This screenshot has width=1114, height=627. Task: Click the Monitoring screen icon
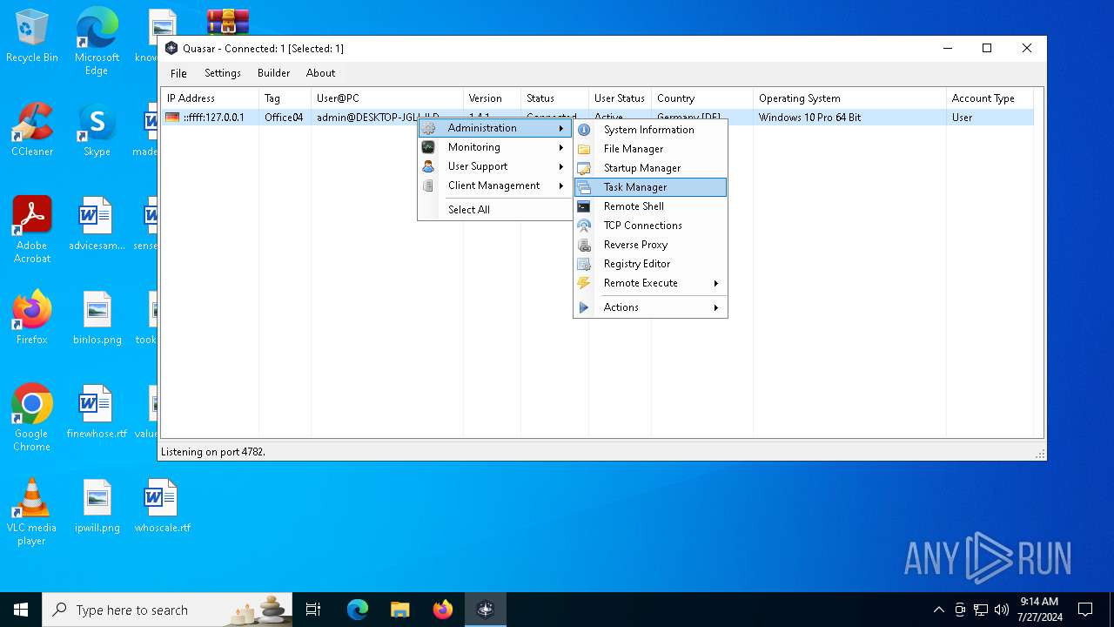click(x=428, y=147)
